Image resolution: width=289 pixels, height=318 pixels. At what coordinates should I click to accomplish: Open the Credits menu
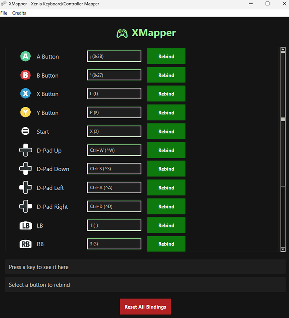point(19,13)
